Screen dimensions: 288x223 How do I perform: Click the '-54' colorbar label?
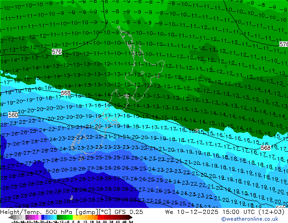(x=15, y=222)
